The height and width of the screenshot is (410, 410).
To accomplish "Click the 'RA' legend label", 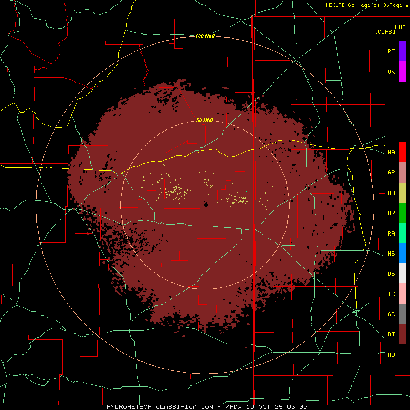I will [391, 234].
